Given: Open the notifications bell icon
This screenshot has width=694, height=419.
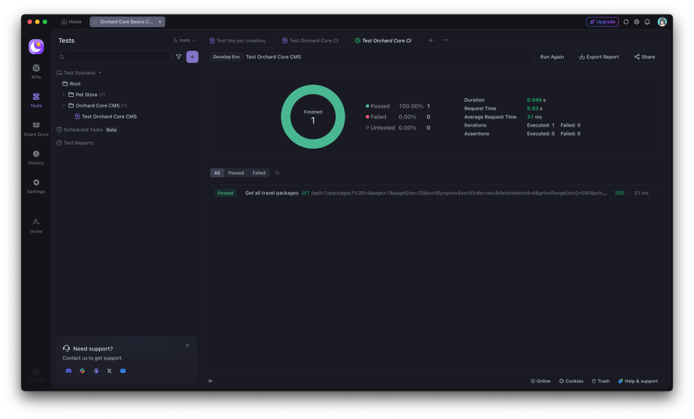Looking at the screenshot, I should coord(647,22).
